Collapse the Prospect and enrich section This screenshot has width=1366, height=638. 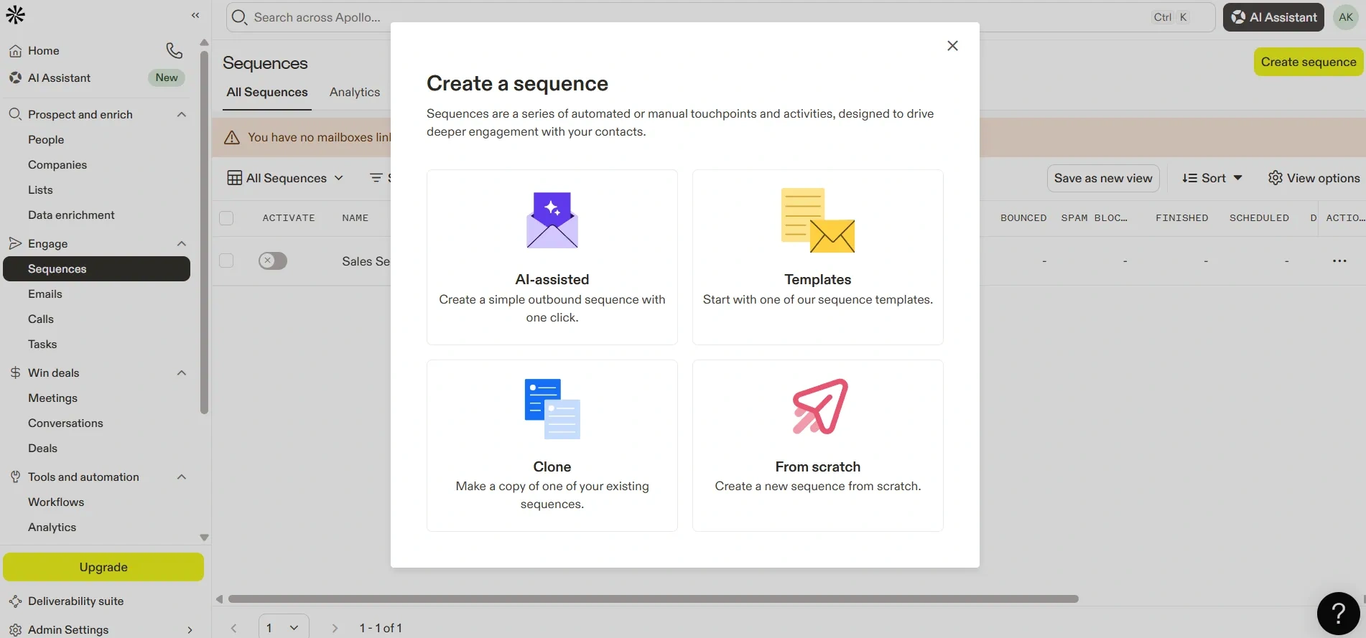[182, 115]
